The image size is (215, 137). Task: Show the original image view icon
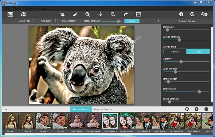pyautogui.click(x=138, y=14)
